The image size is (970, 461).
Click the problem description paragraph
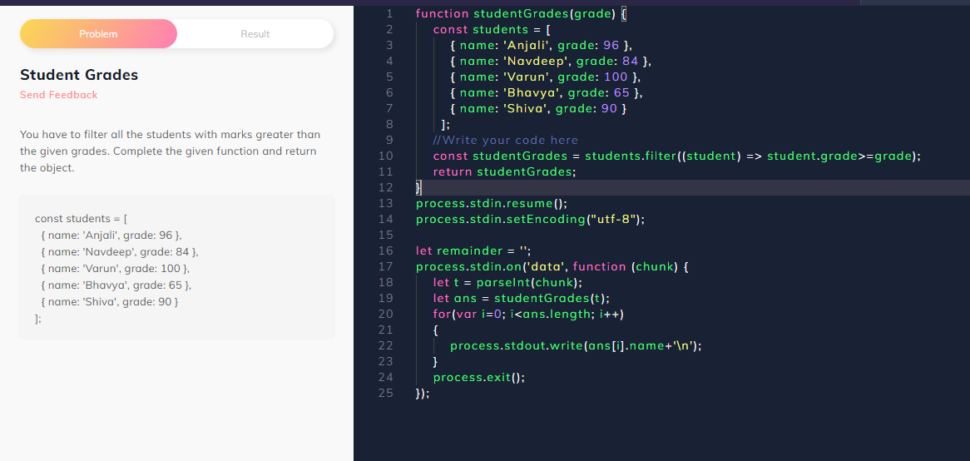click(170, 151)
